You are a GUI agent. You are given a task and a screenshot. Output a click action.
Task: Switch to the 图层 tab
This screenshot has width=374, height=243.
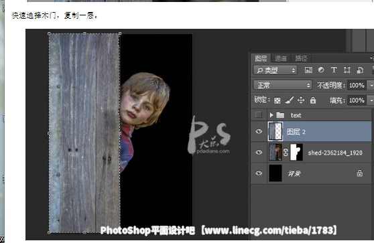(x=261, y=58)
